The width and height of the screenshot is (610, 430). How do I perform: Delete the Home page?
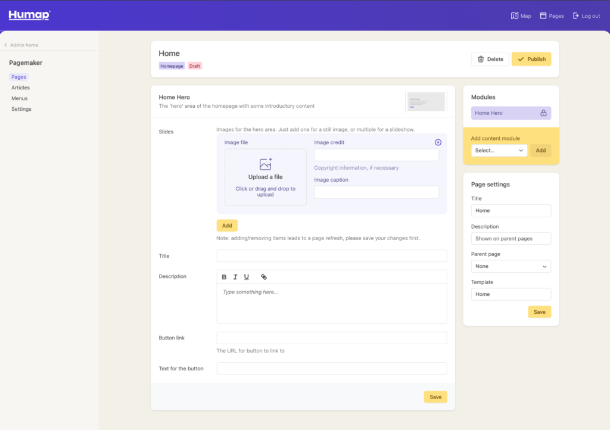[x=490, y=59]
